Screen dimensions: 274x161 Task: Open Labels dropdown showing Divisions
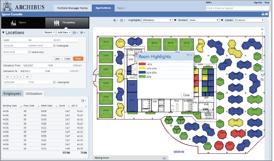click(x=249, y=20)
